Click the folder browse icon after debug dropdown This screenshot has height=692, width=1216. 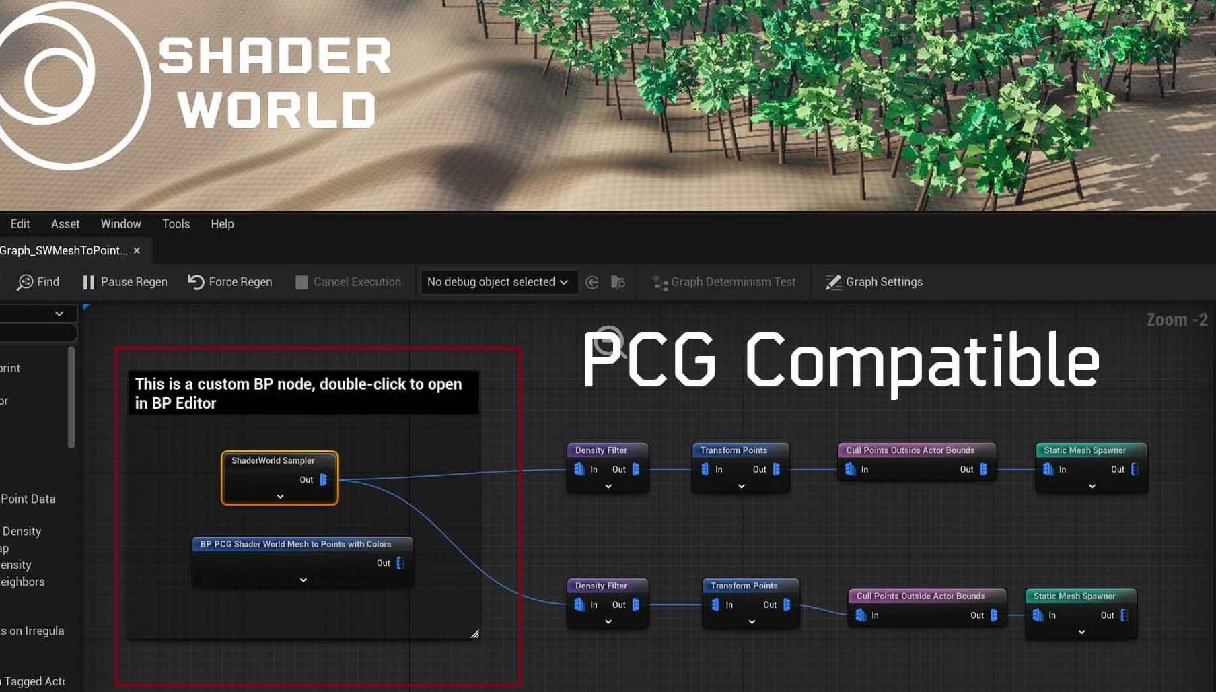click(x=618, y=282)
